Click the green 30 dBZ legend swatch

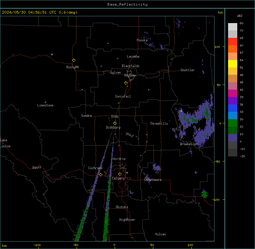(x=233, y=123)
